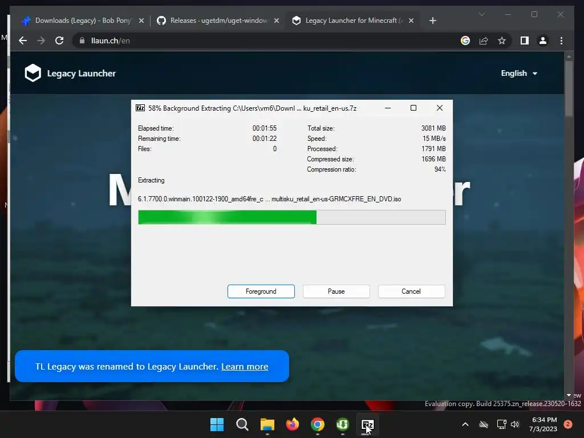
Task: Open network tray icon
Action: coord(501,424)
